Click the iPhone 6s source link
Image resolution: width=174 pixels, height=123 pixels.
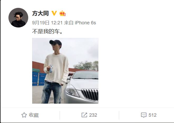click(x=85, y=23)
